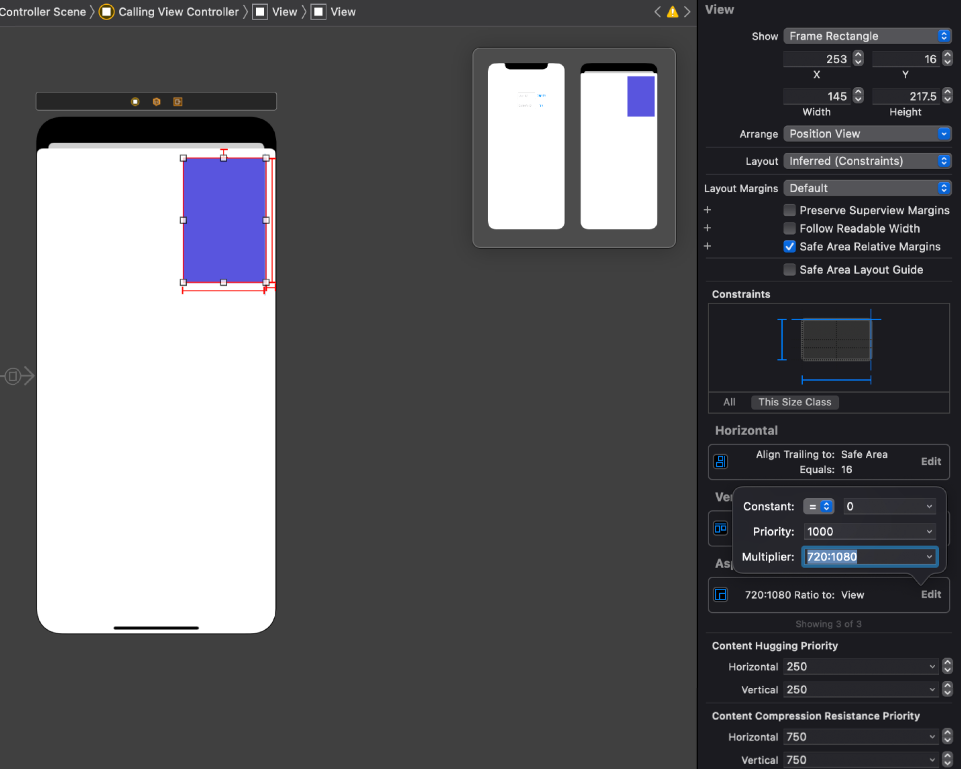Screen dimensions: 961x769
Task: Go to next issue arrow
Action: point(687,12)
